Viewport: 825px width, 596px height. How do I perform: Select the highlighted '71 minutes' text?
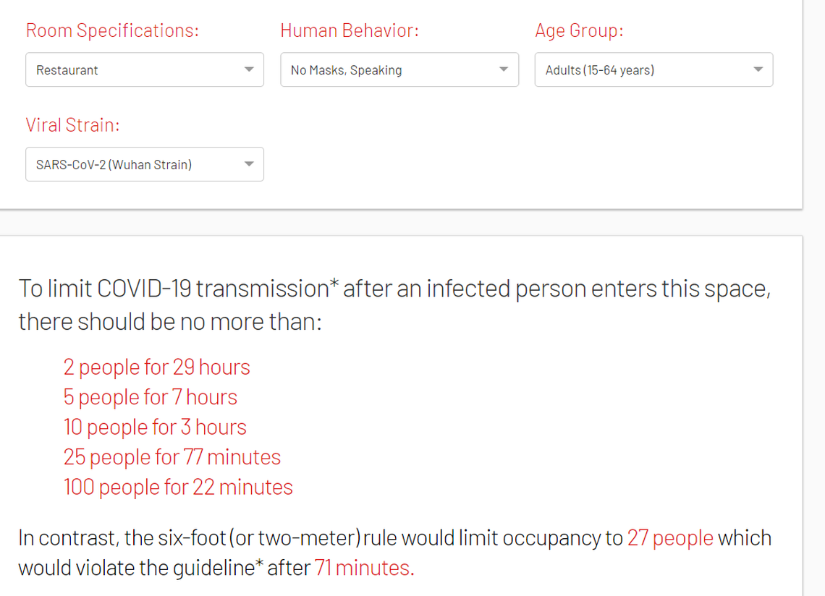pos(363,569)
